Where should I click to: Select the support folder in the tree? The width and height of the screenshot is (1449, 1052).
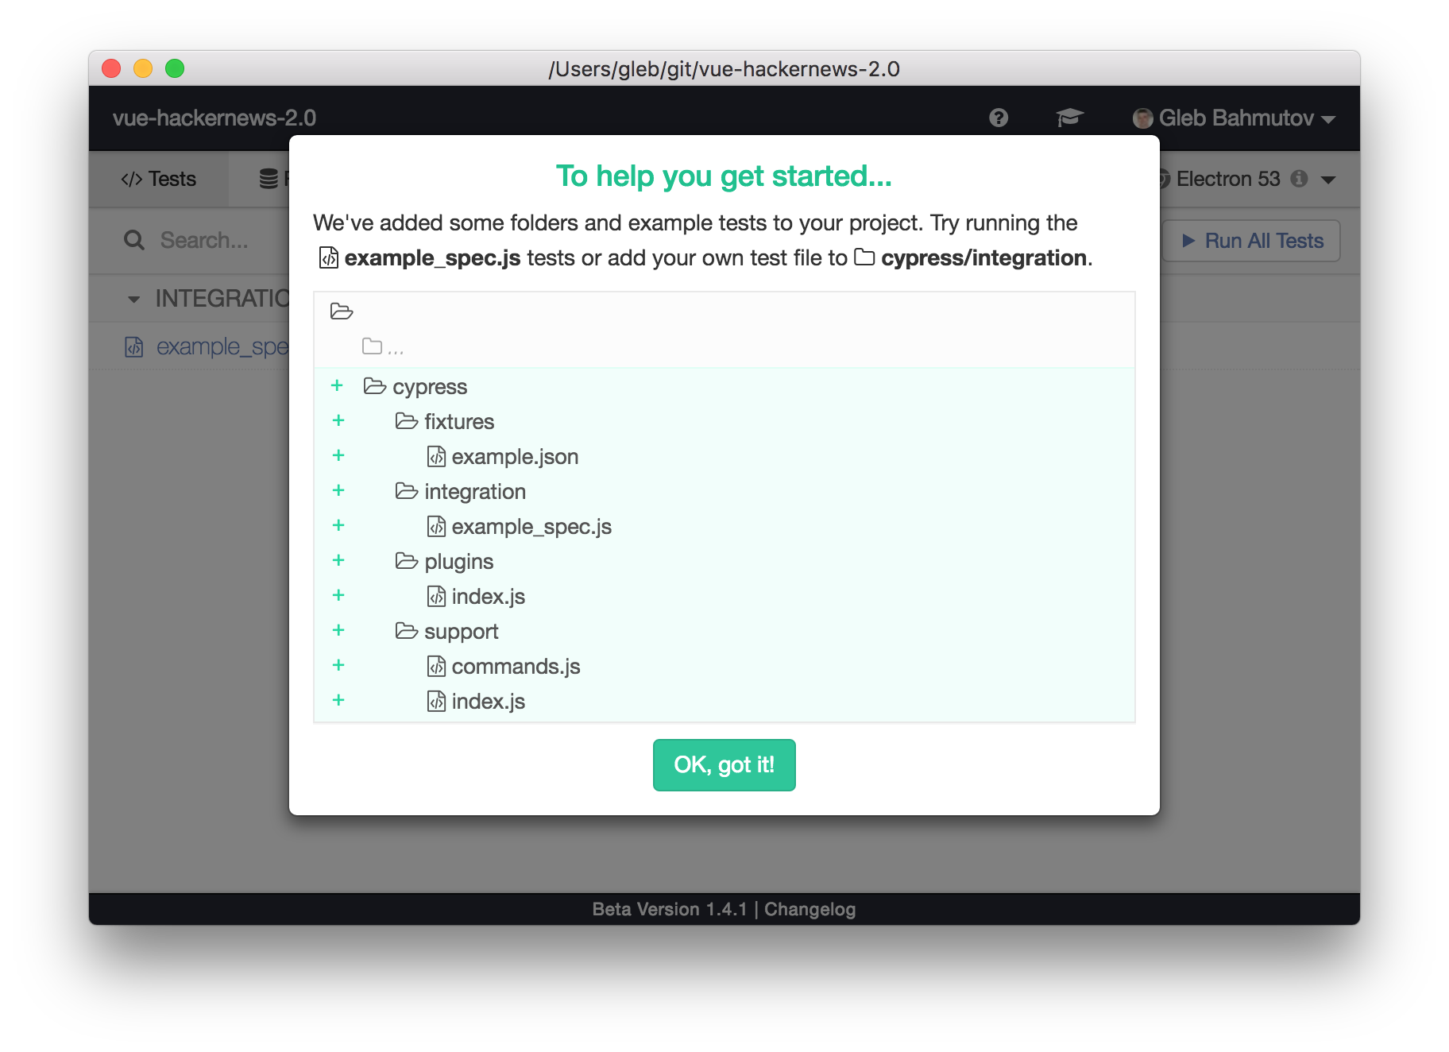tap(462, 631)
